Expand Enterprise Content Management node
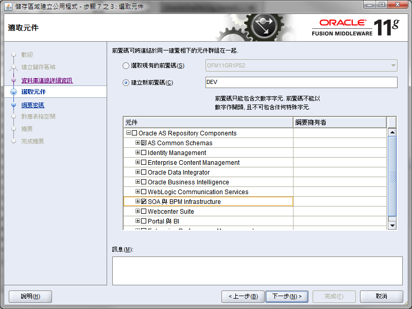This screenshot has height=309, width=412. (x=138, y=162)
